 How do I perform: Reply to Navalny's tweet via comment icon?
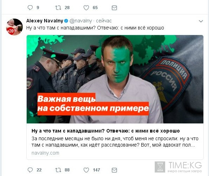pos(30,170)
